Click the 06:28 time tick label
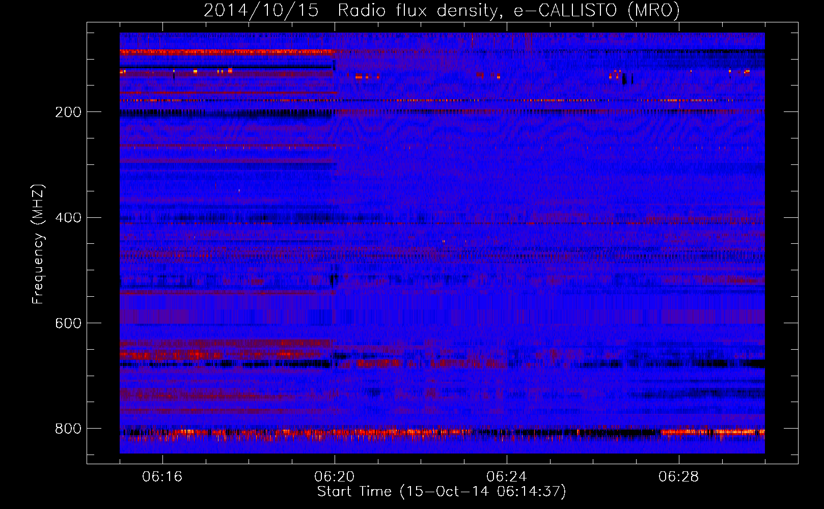 click(679, 477)
